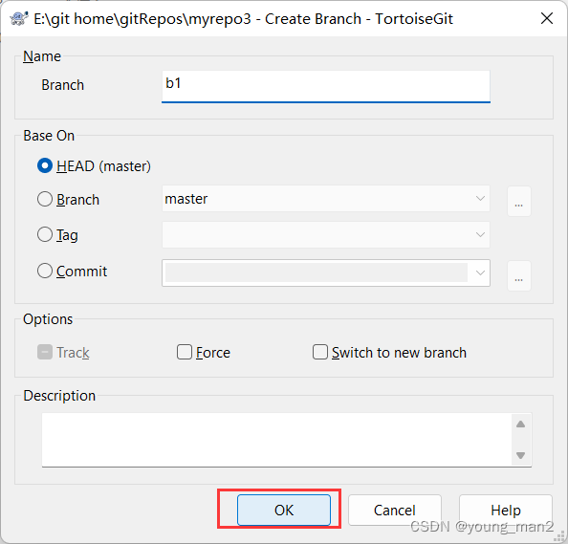Click the browse button beside Branch dropdown
Image resolution: width=568 pixels, height=544 pixels.
[518, 202]
